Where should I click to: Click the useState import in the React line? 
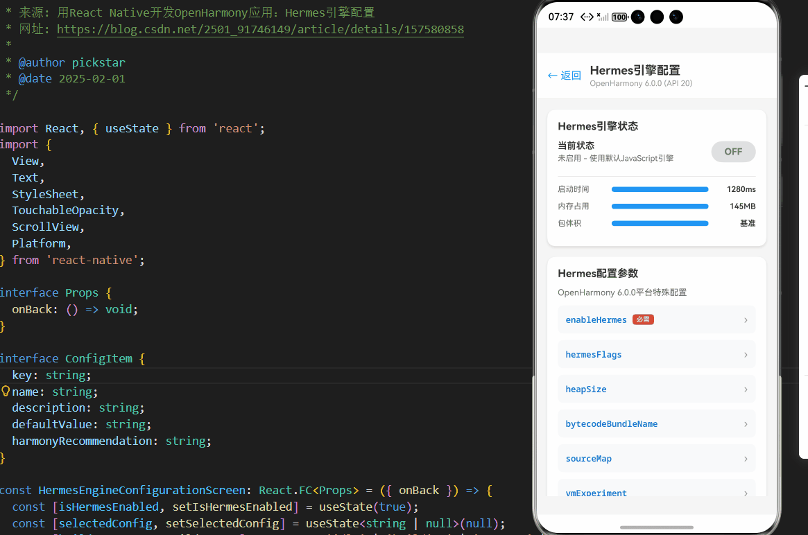[x=132, y=128]
